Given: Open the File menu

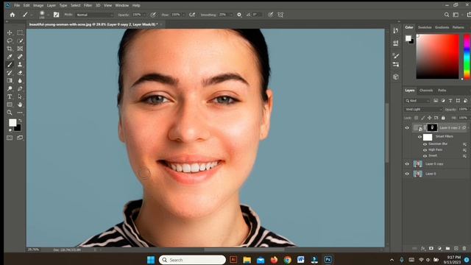Looking at the screenshot, I should (x=17, y=5).
